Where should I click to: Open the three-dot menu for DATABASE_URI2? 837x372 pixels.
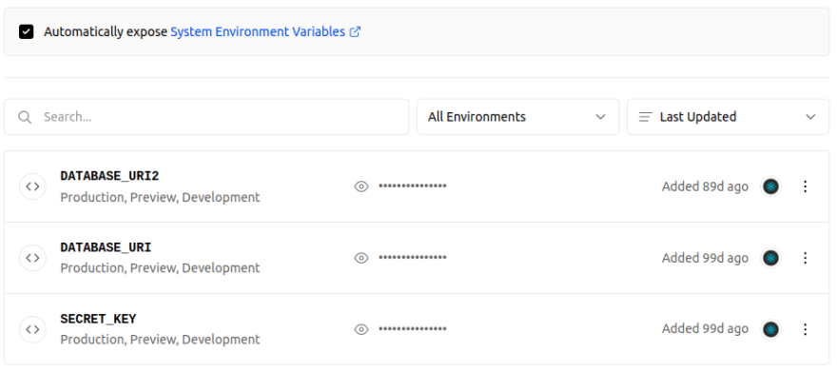(806, 186)
